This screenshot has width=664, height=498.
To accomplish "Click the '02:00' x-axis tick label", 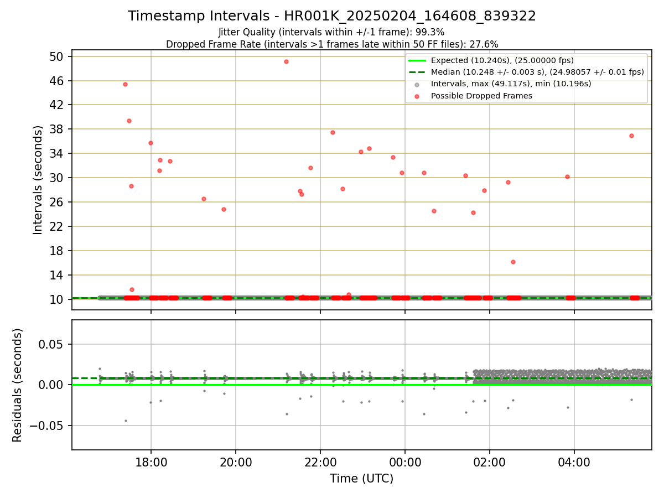I will point(490,462).
